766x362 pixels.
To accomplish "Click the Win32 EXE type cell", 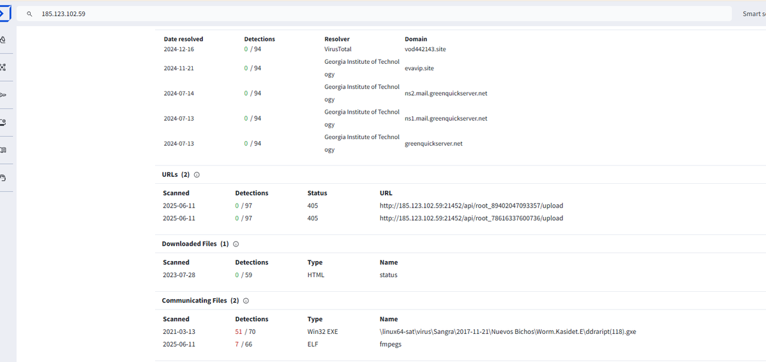I will [x=322, y=332].
